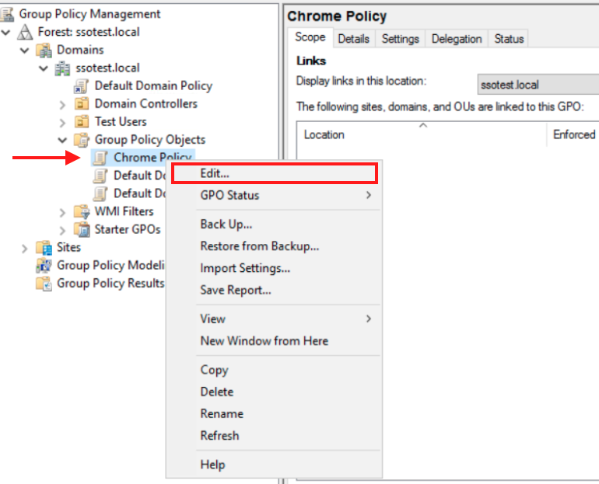Select Default Domain Policy tree item
The image size is (599, 484).
[153, 85]
